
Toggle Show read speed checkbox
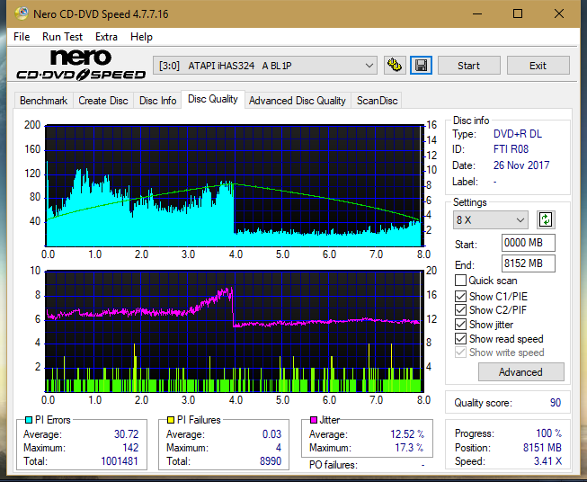click(460, 338)
